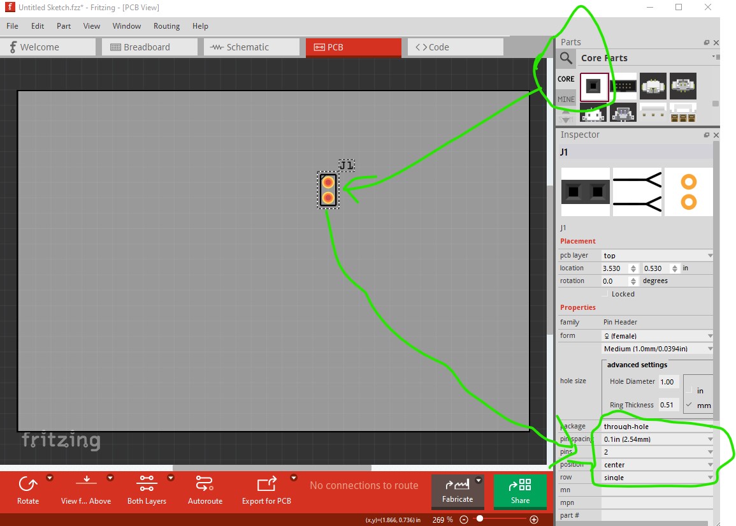The image size is (736, 526).
Task: Click the Fabricate button
Action: point(458,492)
